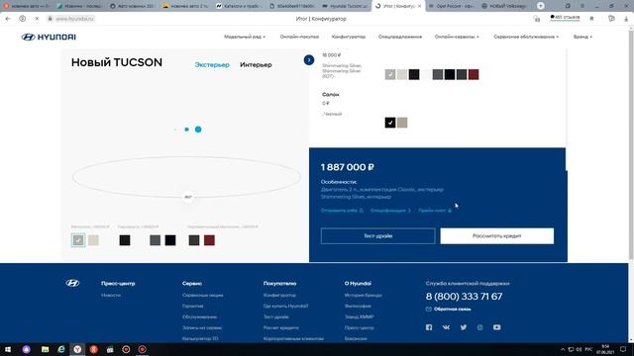Click the browser address bar showing www.hyundai.ru
This screenshot has height=356, width=634.
(x=74, y=19)
